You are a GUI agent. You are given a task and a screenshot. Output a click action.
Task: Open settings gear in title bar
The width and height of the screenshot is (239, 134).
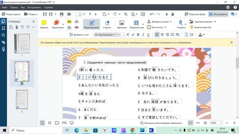[228, 7]
